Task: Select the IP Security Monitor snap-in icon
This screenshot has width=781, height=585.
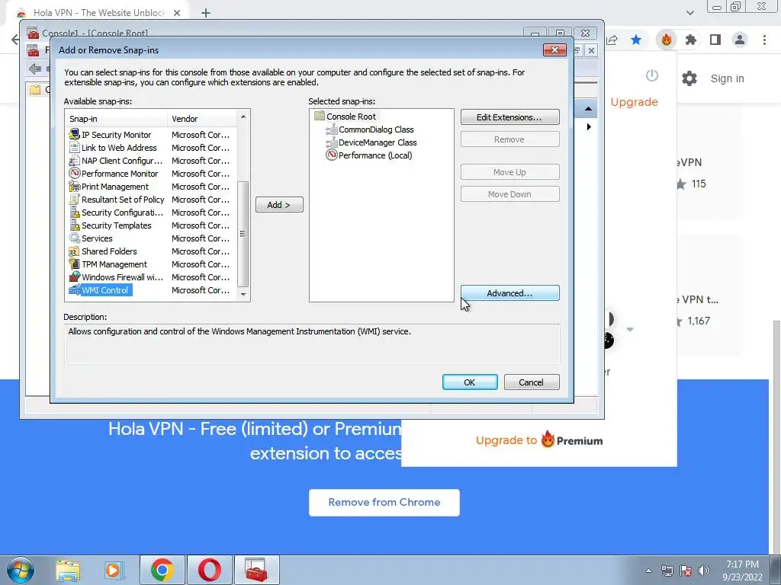Action: click(74, 134)
